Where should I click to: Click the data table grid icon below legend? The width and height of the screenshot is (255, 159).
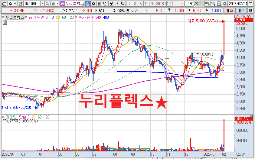click(5, 23)
